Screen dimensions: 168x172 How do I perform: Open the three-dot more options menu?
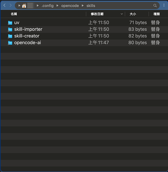click(164, 5)
